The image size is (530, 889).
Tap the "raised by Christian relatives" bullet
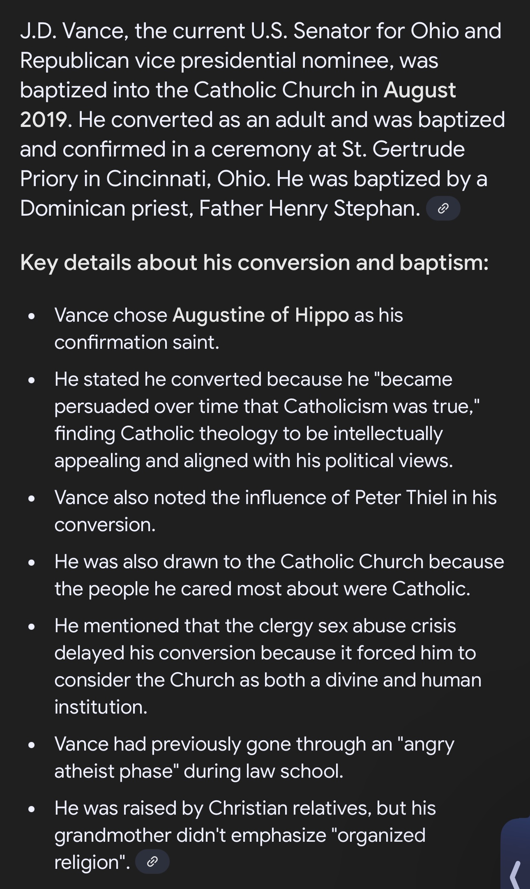245,835
